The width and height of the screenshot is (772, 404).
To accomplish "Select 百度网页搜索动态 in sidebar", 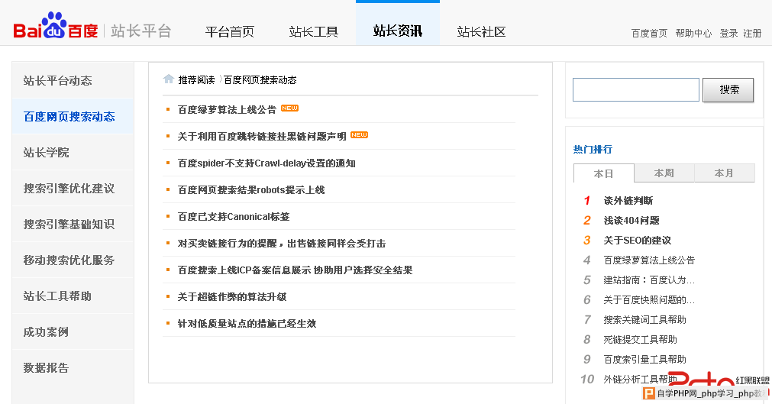I will point(73,116).
